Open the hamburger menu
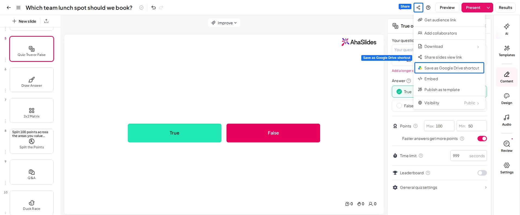520x215 pixels. click(18, 8)
